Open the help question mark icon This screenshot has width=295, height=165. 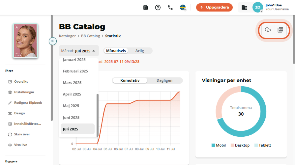point(158,8)
